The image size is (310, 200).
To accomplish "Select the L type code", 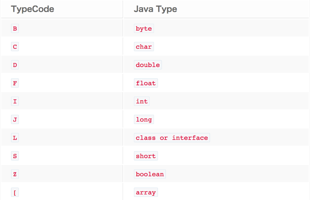I will tap(15, 138).
